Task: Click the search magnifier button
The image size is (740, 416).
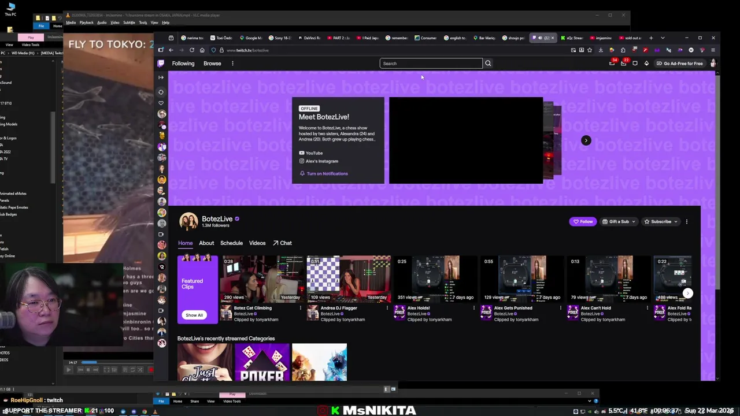Action: [x=488, y=64]
